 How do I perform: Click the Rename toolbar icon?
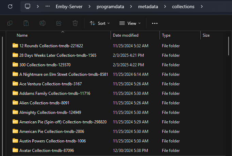43,23
